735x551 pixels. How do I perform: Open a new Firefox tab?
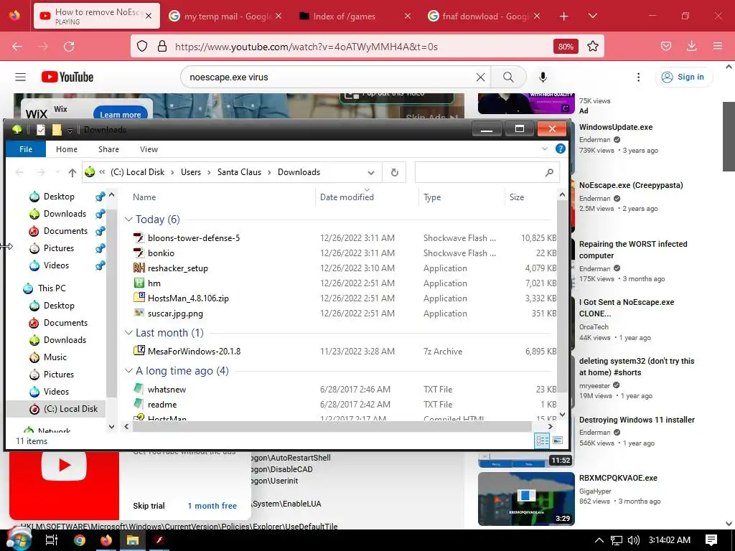pyautogui.click(x=564, y=16)
